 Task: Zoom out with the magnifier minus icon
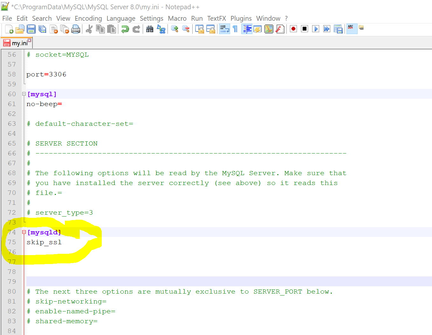(186, 29)
